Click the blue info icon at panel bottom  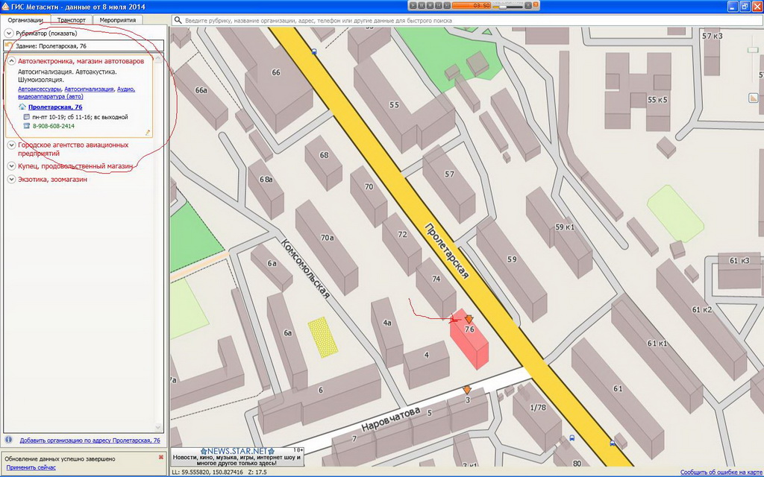click(x=9, y=440)
